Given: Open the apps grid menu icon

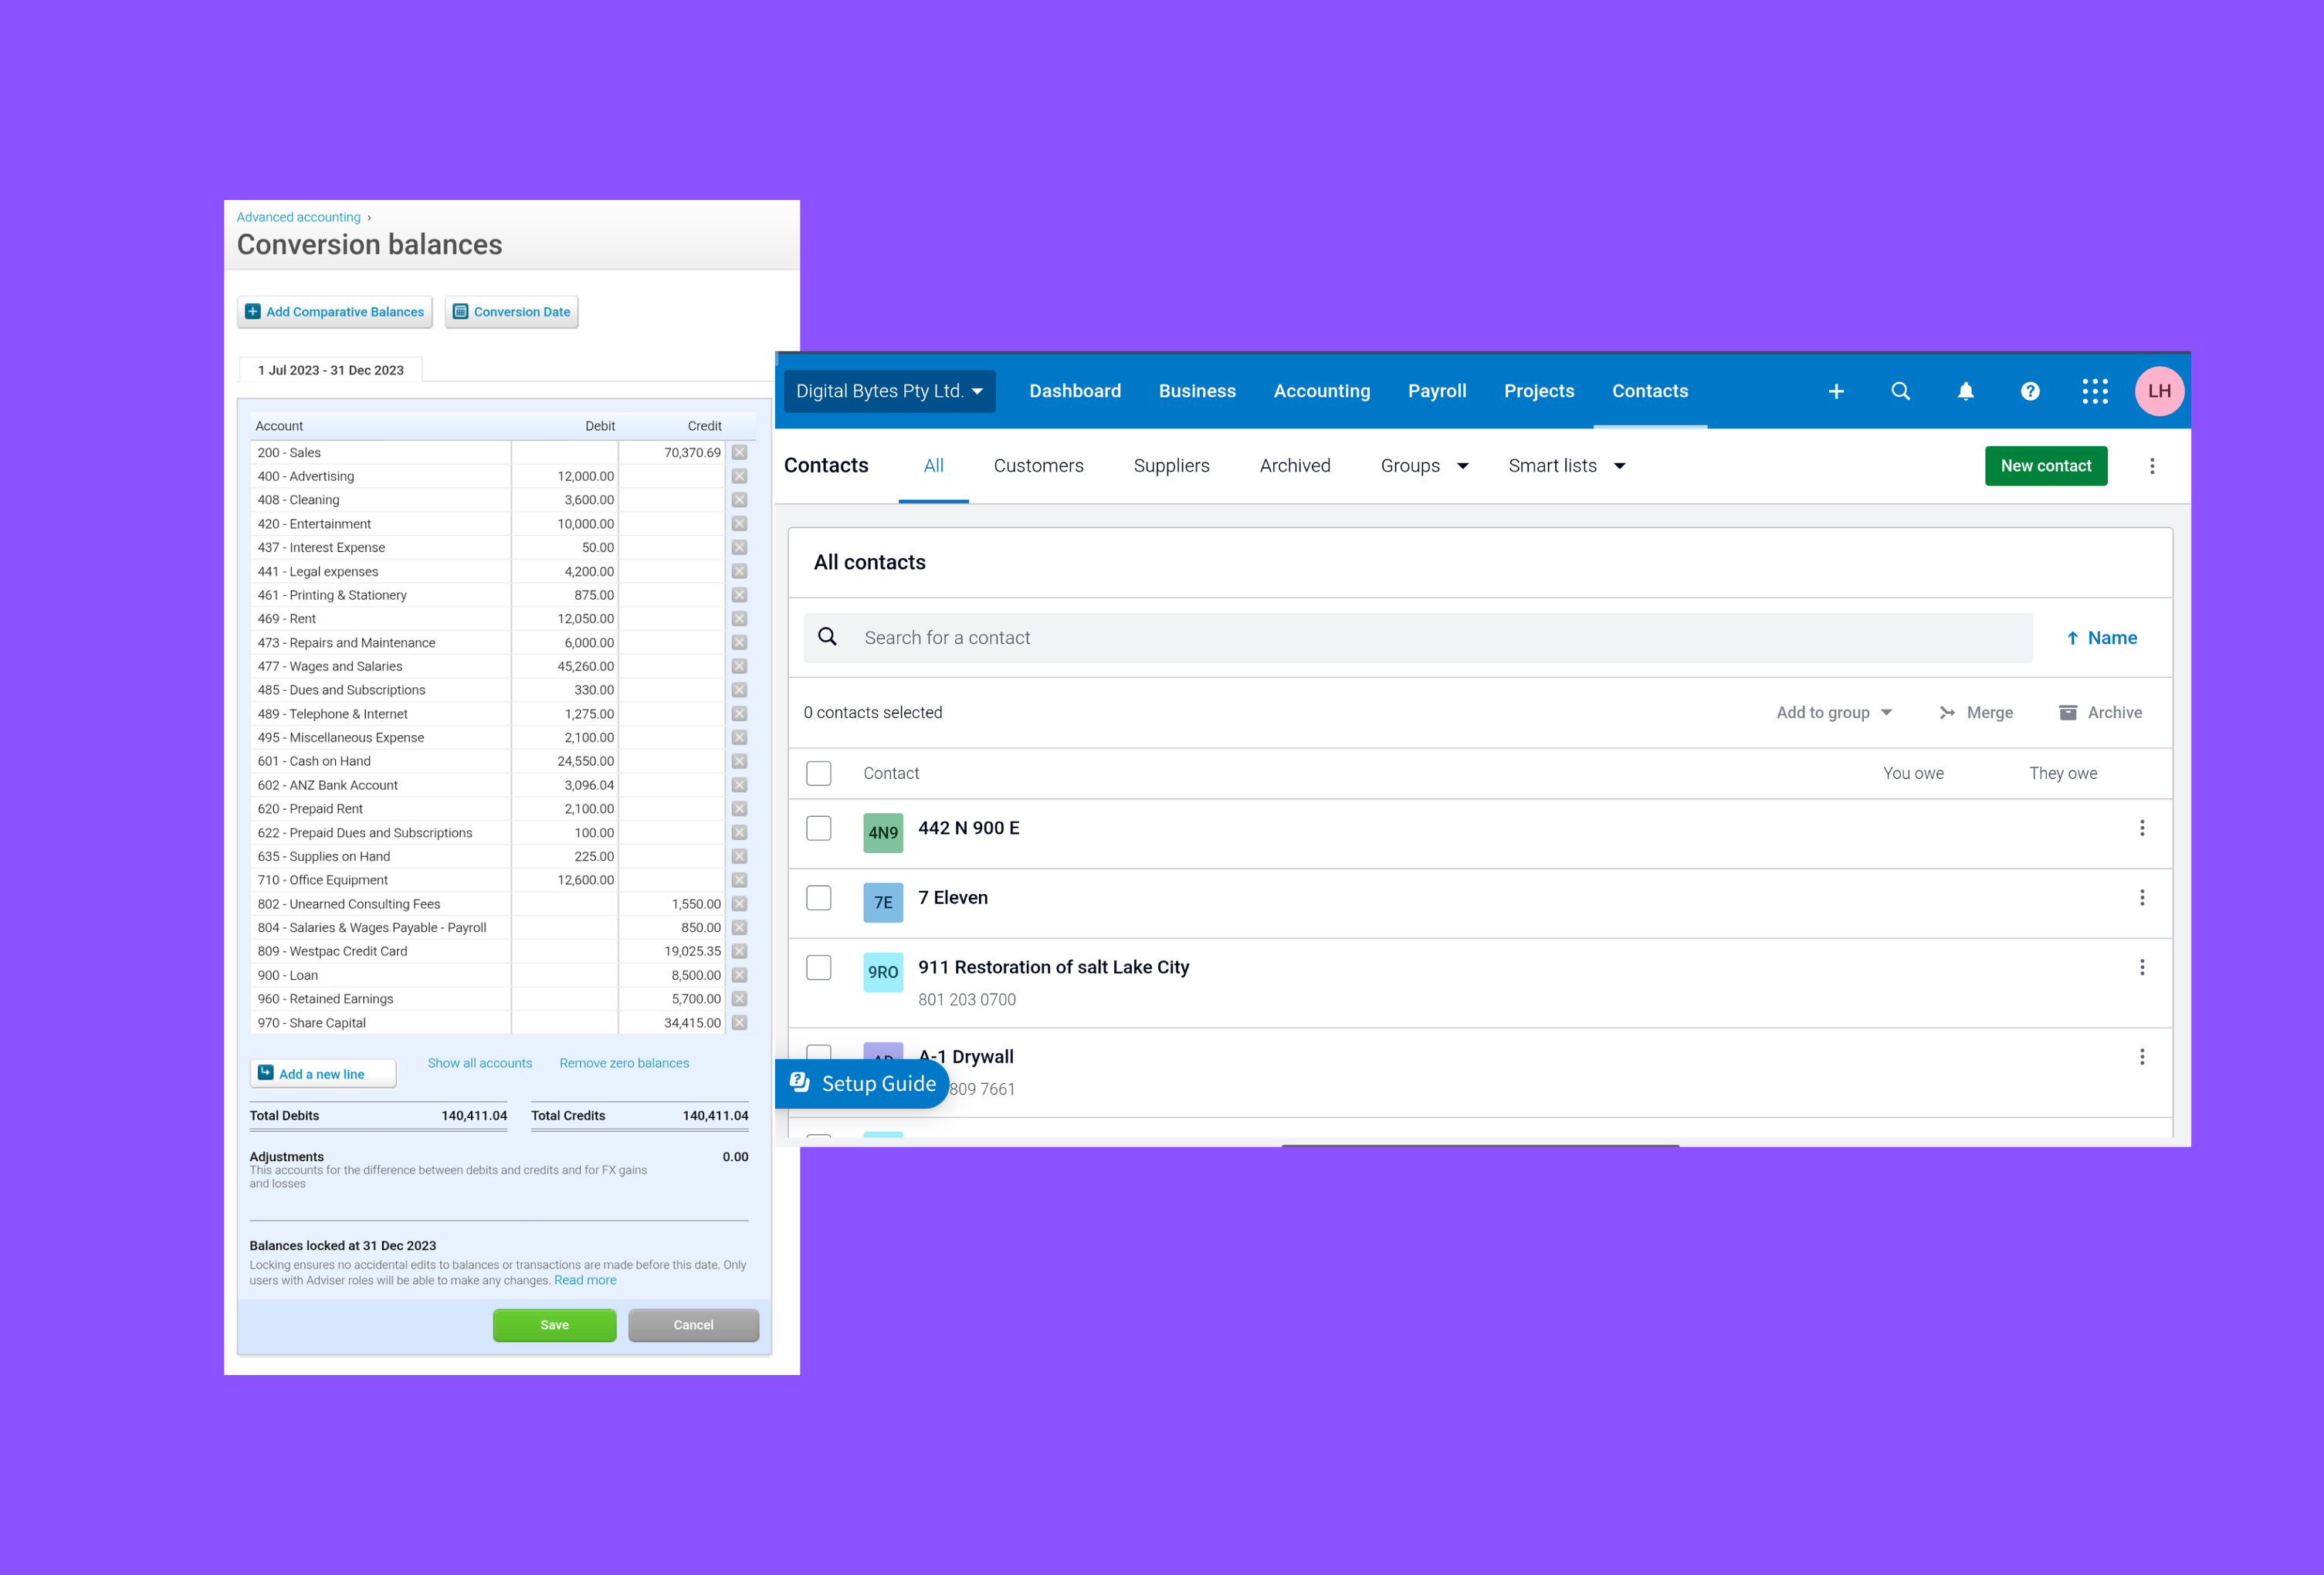Looking at the screenshot, I should tap(2094, 391).
